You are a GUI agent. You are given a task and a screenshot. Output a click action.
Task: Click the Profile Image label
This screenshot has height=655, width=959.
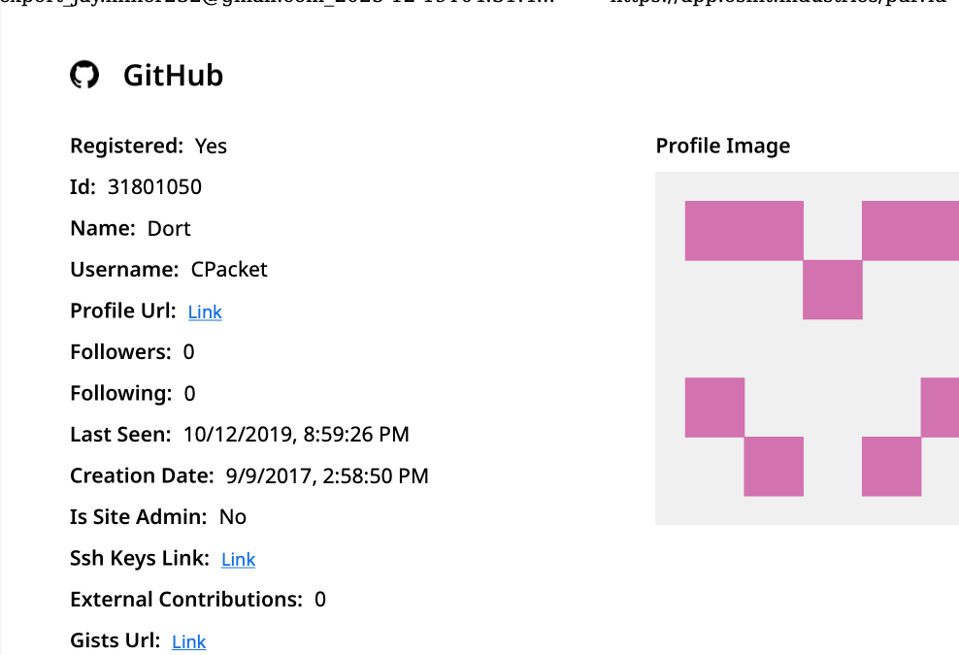coord(722,147)
